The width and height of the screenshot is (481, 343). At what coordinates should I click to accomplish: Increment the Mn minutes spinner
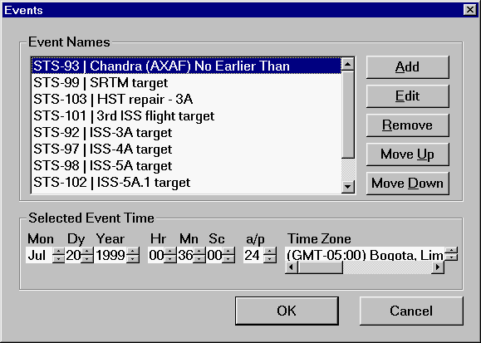[199, 252]
